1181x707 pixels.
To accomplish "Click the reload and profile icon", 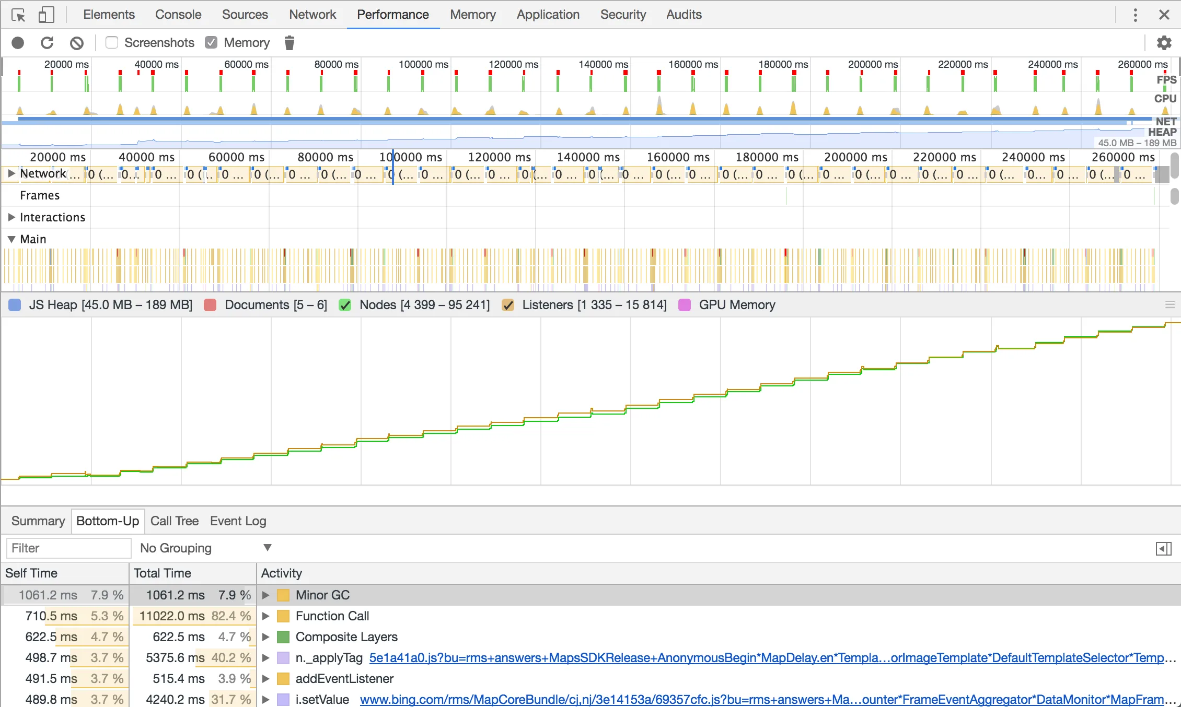I will point(47,43).
